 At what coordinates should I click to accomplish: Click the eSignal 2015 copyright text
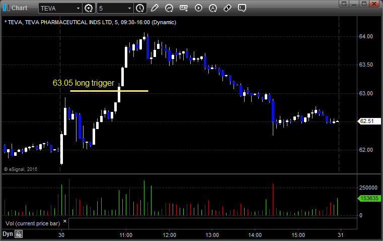tap(21, 169)
